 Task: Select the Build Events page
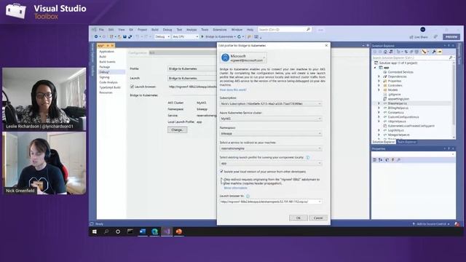[107, 62]
